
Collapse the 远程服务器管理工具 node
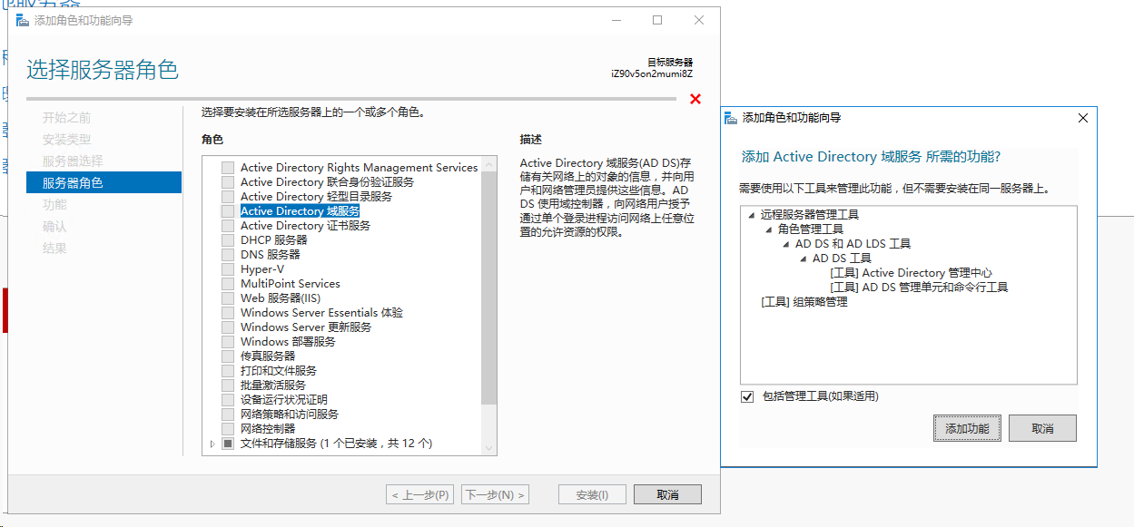(752, 215)
